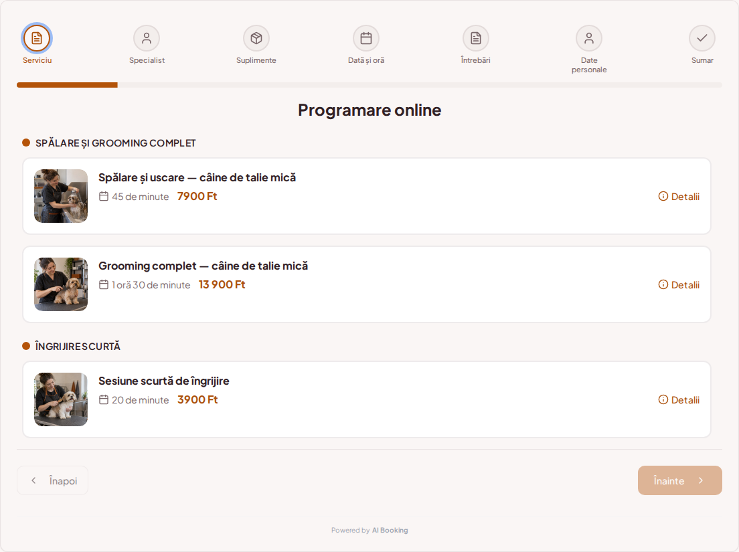Jump to Sumar step checkmark icon
The image size is (739, 552).
pyautogui.click(x=702, y=38)
